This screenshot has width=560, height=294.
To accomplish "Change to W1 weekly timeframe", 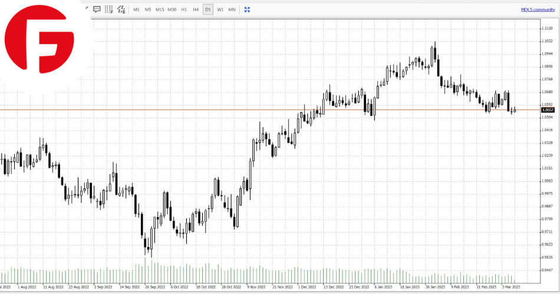I will click(220, 9).
